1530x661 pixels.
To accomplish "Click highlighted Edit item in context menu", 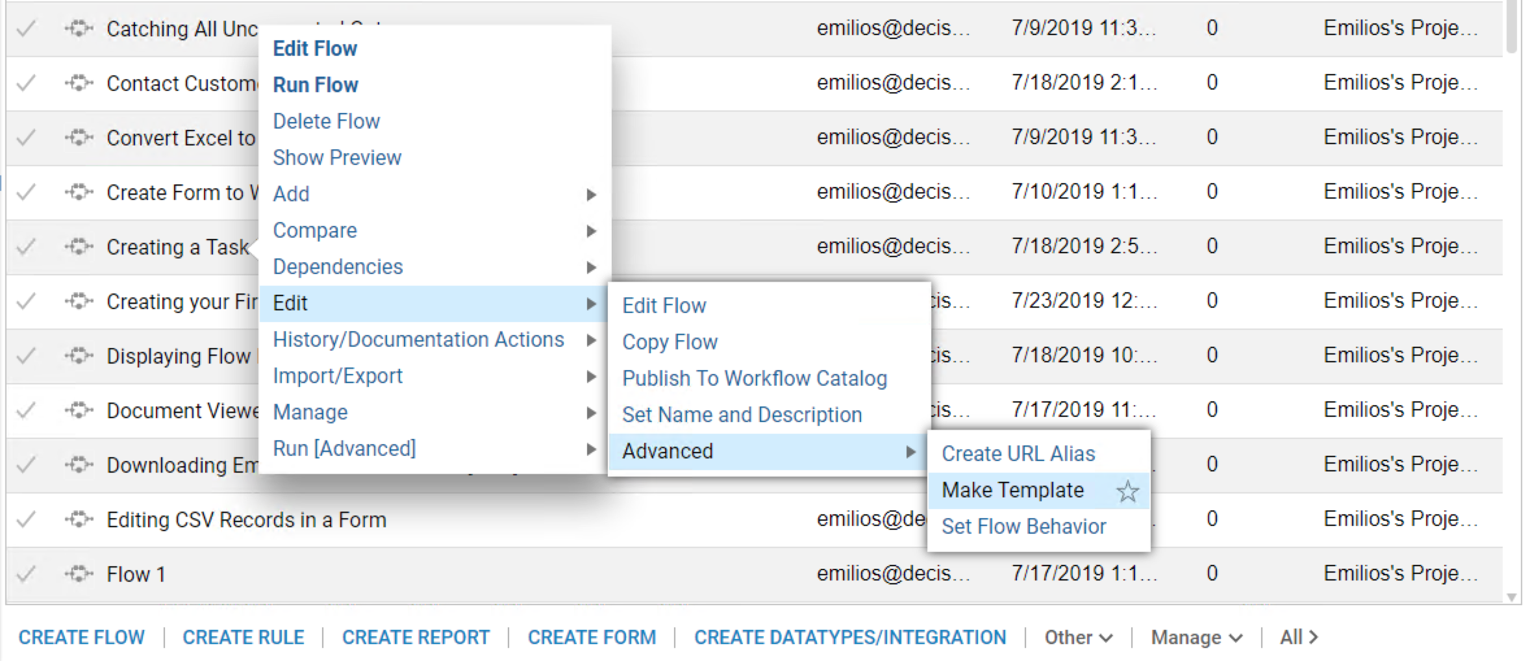I will [x=434, y=303].
